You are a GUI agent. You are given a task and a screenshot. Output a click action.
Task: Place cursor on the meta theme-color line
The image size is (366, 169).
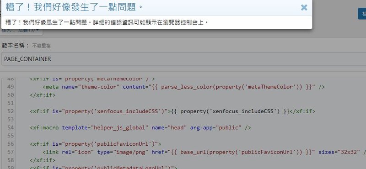tap(184, 87)
